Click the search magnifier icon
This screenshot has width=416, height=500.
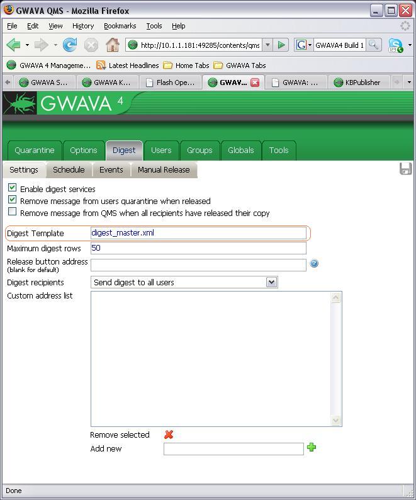coord(373,45)
